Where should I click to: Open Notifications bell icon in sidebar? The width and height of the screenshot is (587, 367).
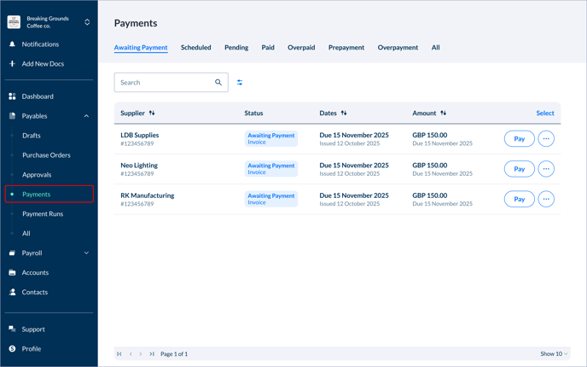pyautogui.click(x=12, y=44)
